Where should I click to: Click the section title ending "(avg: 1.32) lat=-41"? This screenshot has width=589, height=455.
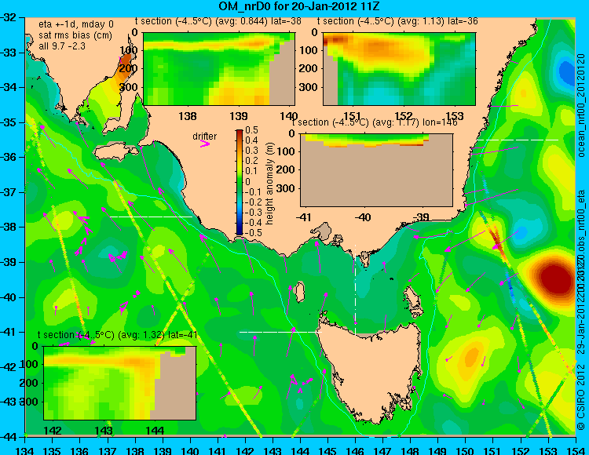tap(118, 335)
